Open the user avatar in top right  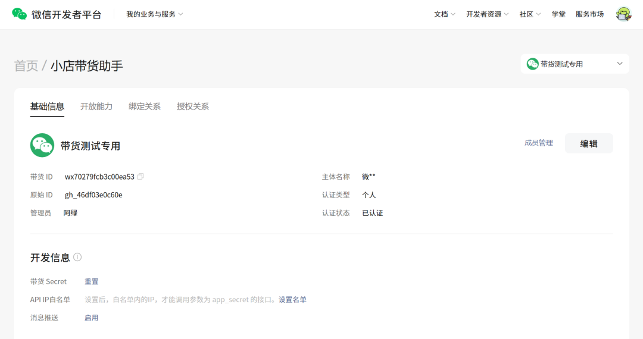pyautogui.click(x=623, y=14)
